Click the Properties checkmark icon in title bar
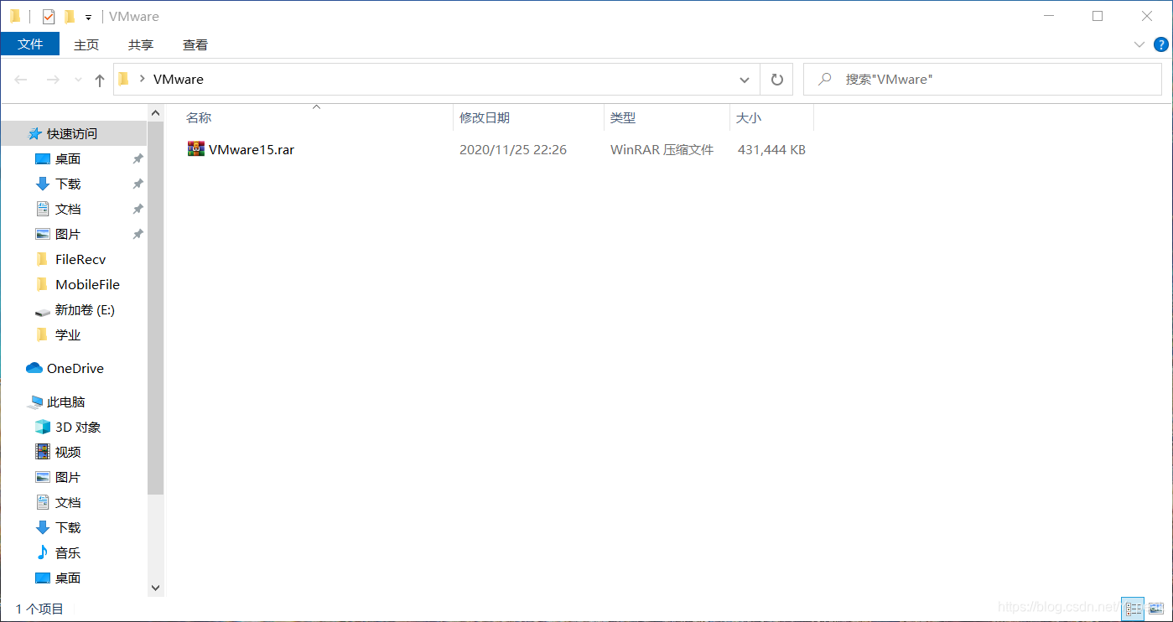 (49, 16)
